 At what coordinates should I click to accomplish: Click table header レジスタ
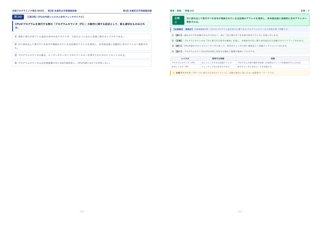(185, 59)
